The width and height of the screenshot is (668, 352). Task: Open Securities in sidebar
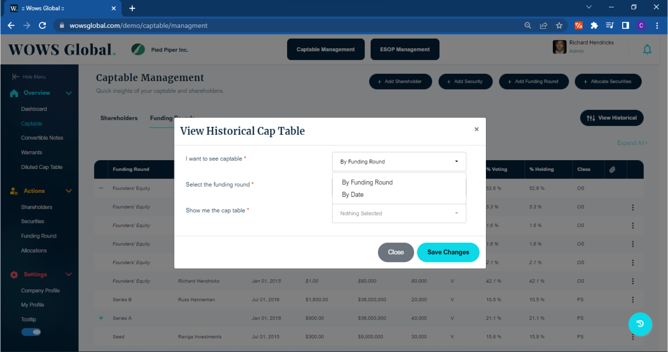(32, 221)
